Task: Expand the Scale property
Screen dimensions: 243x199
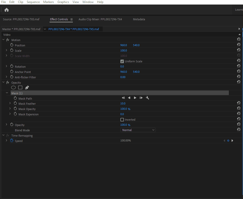Action: click(6, 50)
